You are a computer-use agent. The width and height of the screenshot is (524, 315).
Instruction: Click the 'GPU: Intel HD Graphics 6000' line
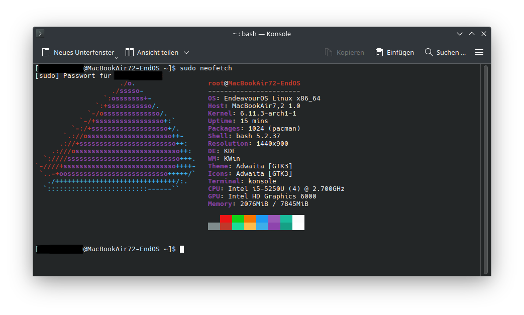pos(262,196)
